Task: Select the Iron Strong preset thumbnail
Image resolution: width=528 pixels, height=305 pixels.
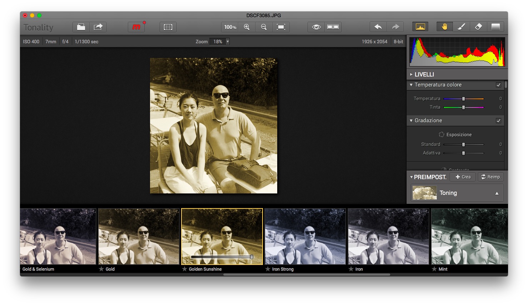Action: pyautogui.click(x=305, y=237)
